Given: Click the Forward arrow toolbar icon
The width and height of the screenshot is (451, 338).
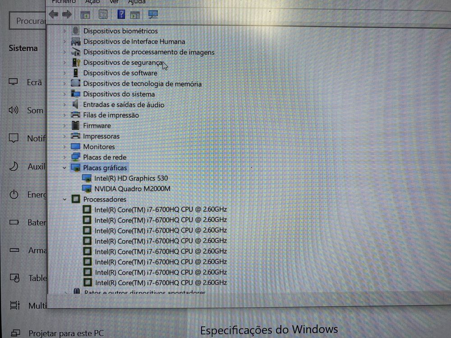Looking at the screenshot, I should pos(67,14).
